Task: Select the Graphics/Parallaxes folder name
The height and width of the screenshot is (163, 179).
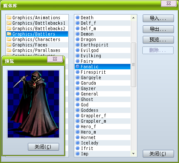Action: pos(36,50)
